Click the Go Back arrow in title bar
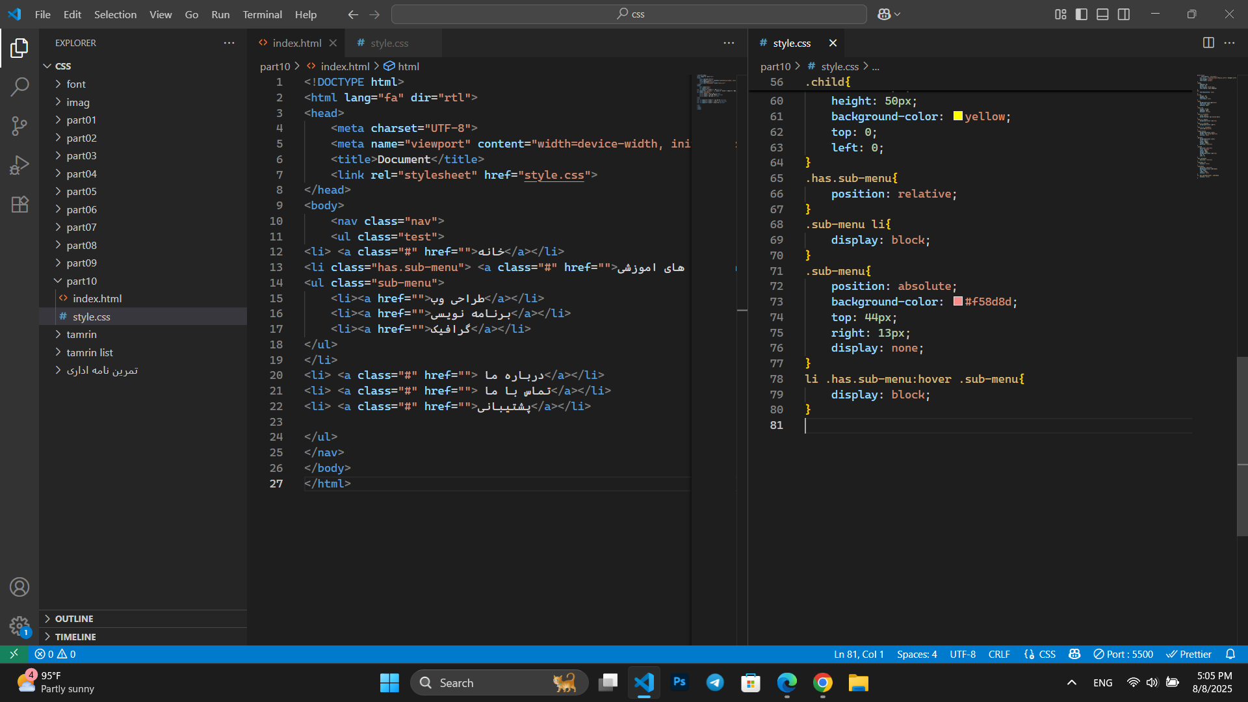 coord(353,14)
